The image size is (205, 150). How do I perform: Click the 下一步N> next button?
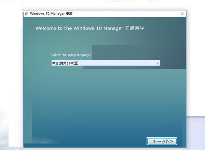[162, 141]
